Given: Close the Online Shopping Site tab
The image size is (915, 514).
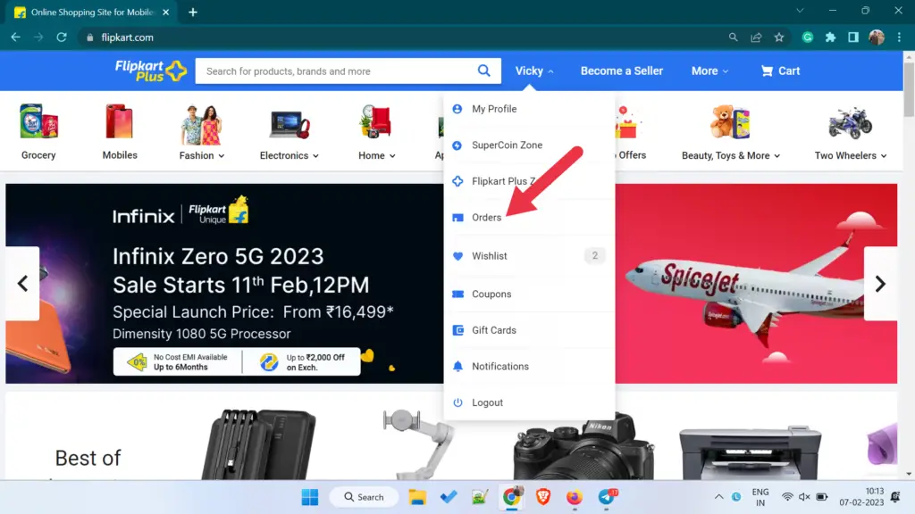Looking at the screenshot, I should click(x=165, y=12).
